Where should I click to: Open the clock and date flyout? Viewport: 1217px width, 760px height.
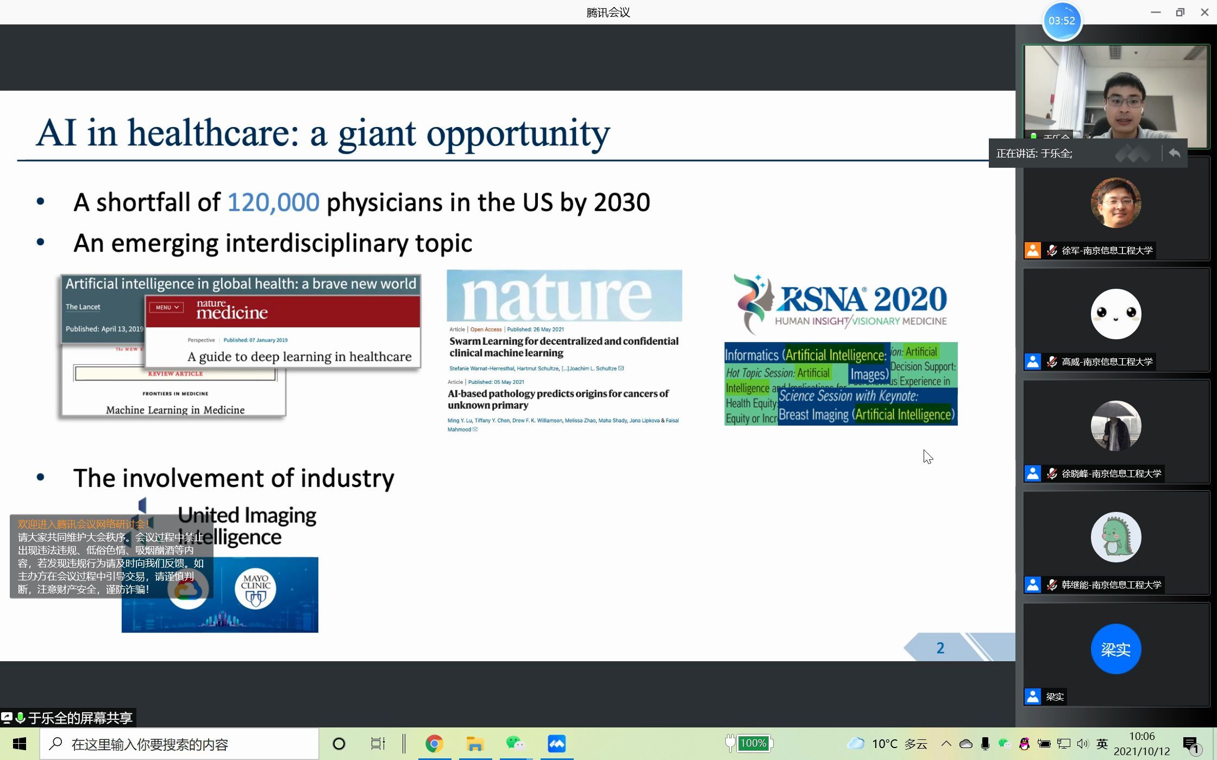1141,744
